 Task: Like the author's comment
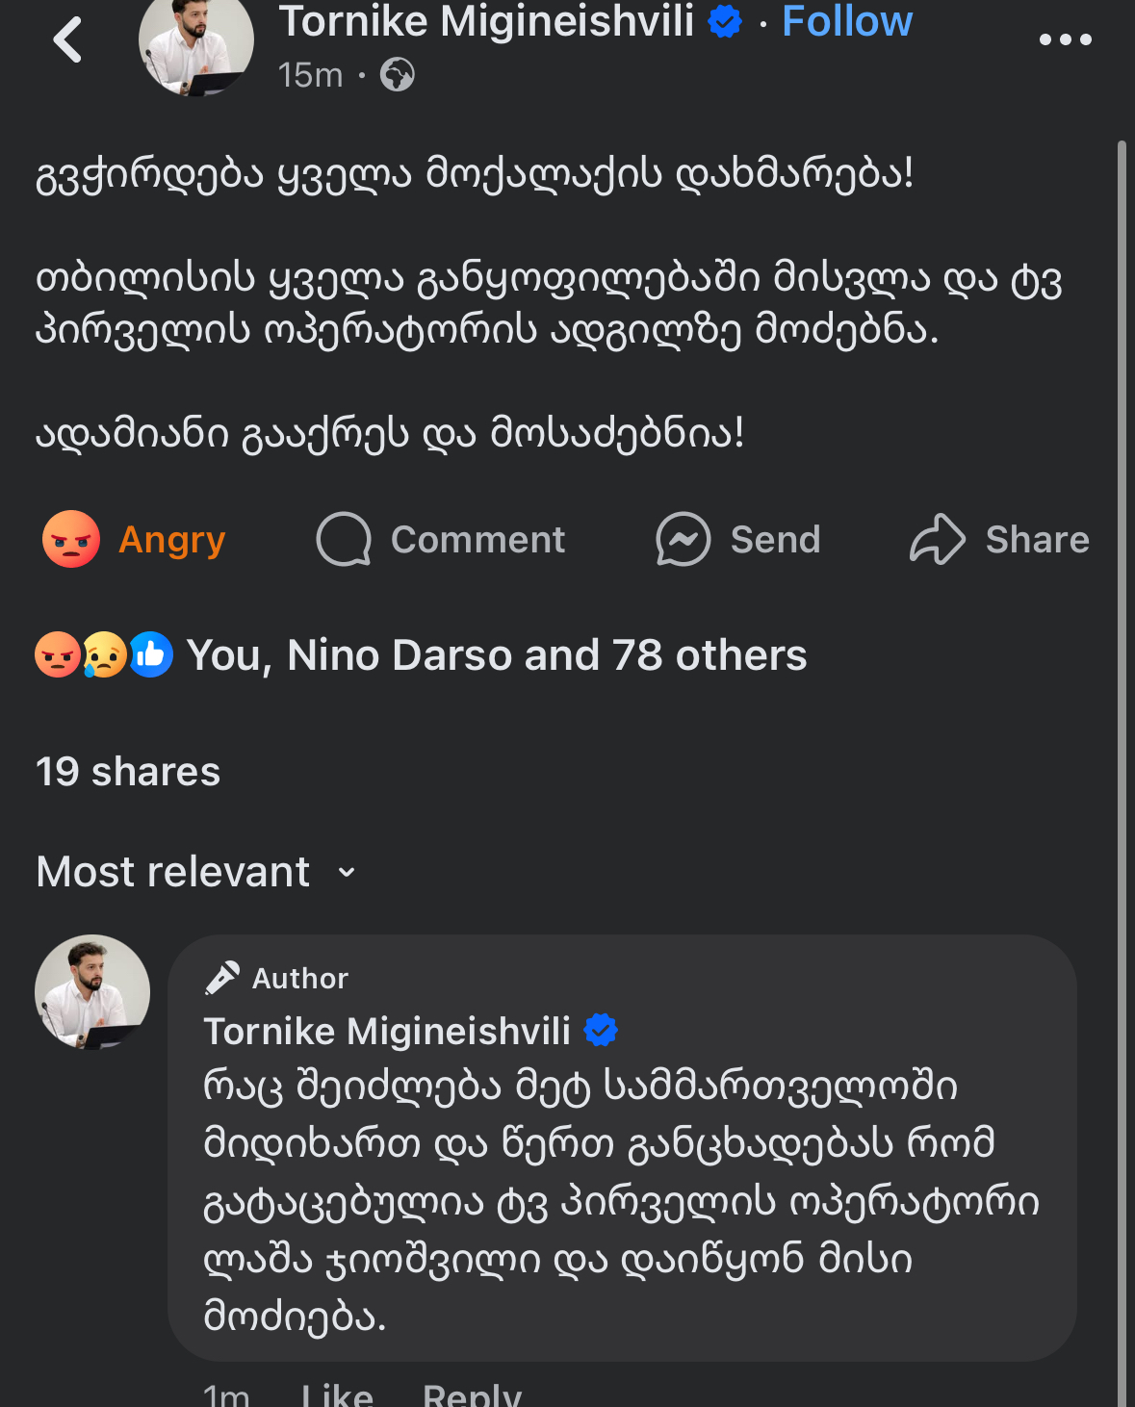(x=337, y=1394)
